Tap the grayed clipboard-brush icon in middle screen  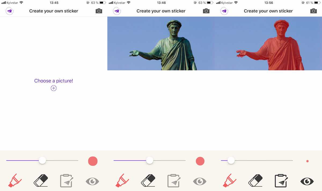pyautogui.click(x=174, y=181)
